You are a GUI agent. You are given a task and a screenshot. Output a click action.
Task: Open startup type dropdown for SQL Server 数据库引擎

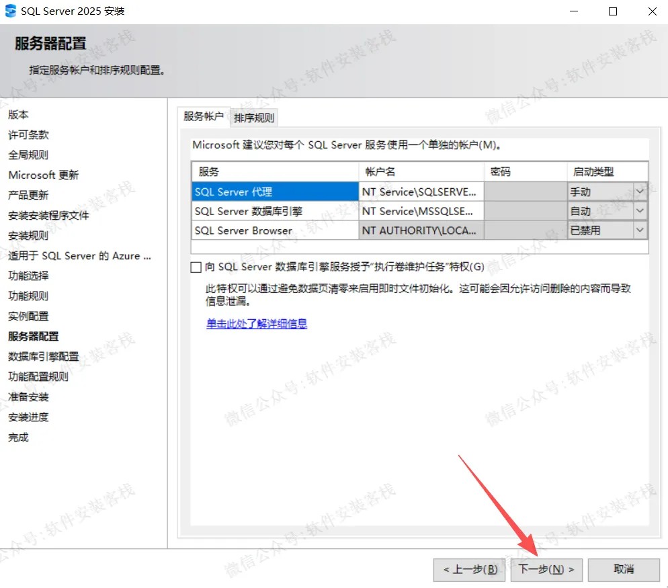(640, 211)
